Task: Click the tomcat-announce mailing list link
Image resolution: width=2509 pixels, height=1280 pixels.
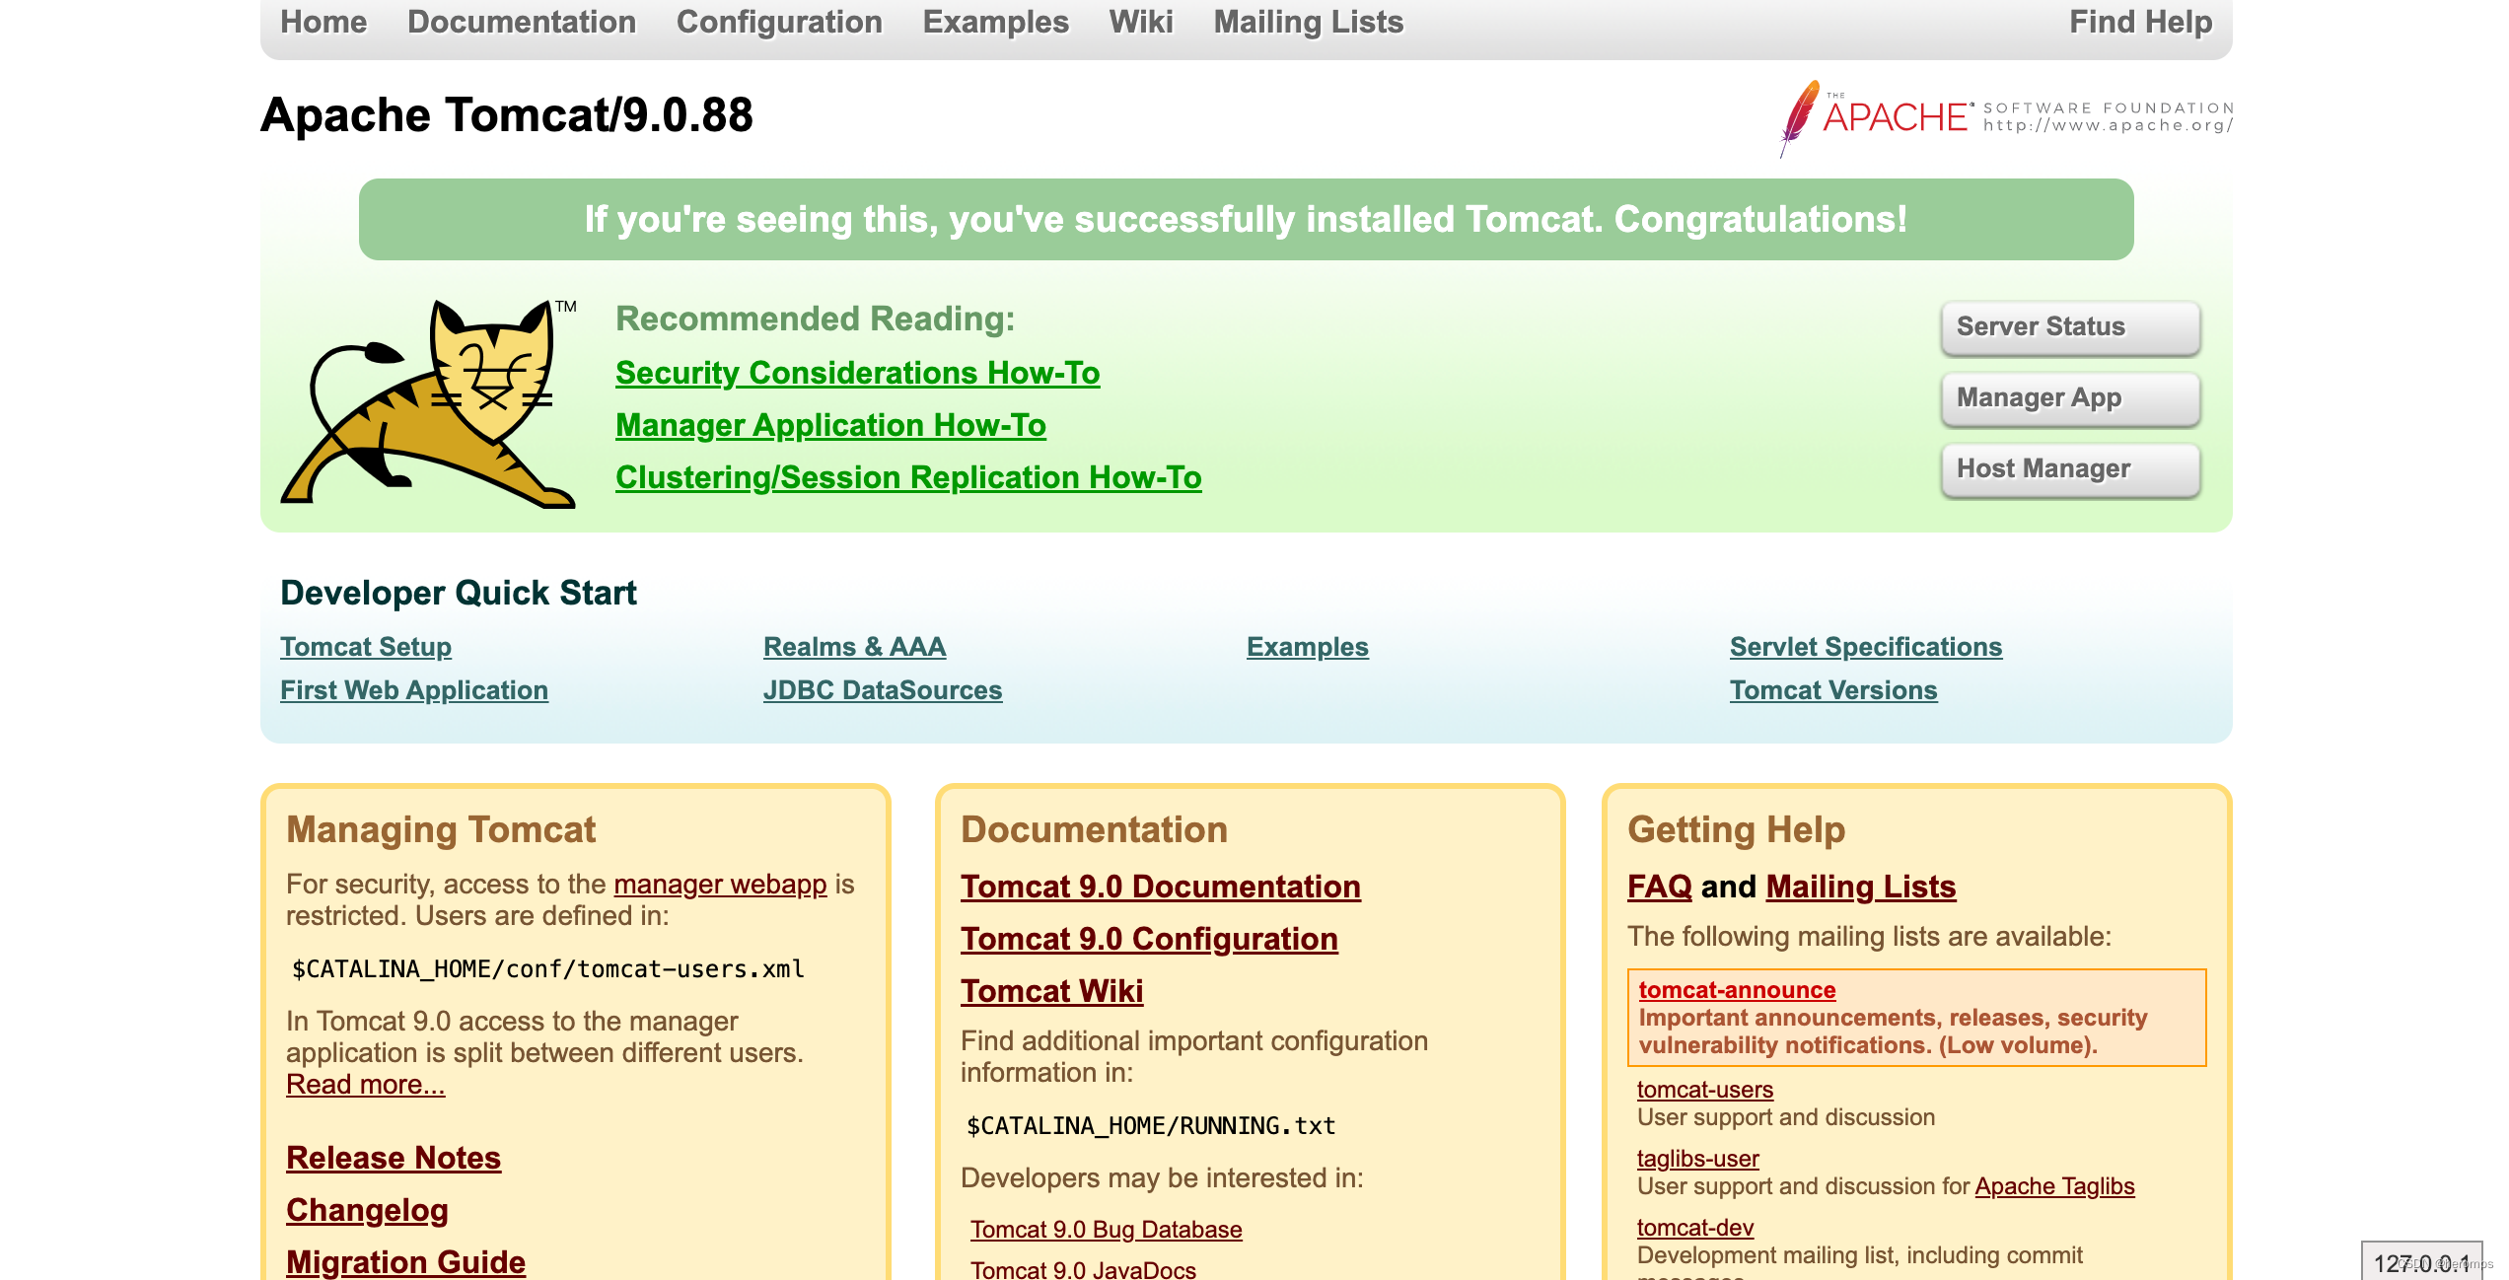Action: coord(1737,990)
